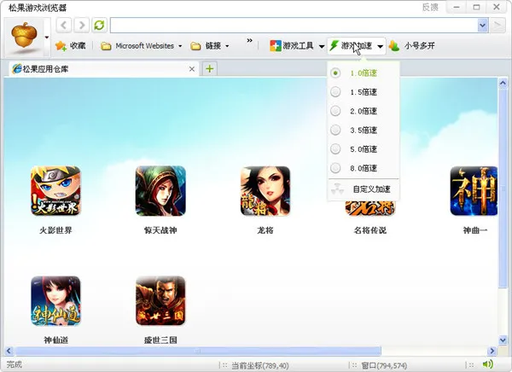The image size is (512, 372).
Task: Open the 神仙道 game icon
Action: click(55, 301)
